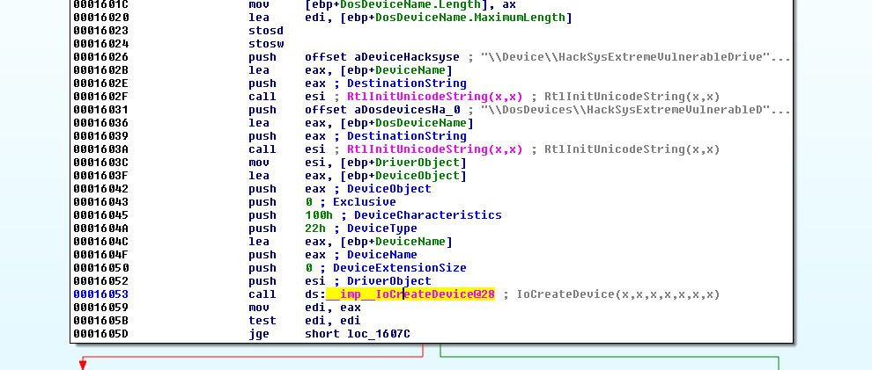Click the IoCreateDevice(x,x,x,x,x,x,x) comment
Image resolution: width=872 pixels, height=370 pixels.
click(x=618, y=294)
